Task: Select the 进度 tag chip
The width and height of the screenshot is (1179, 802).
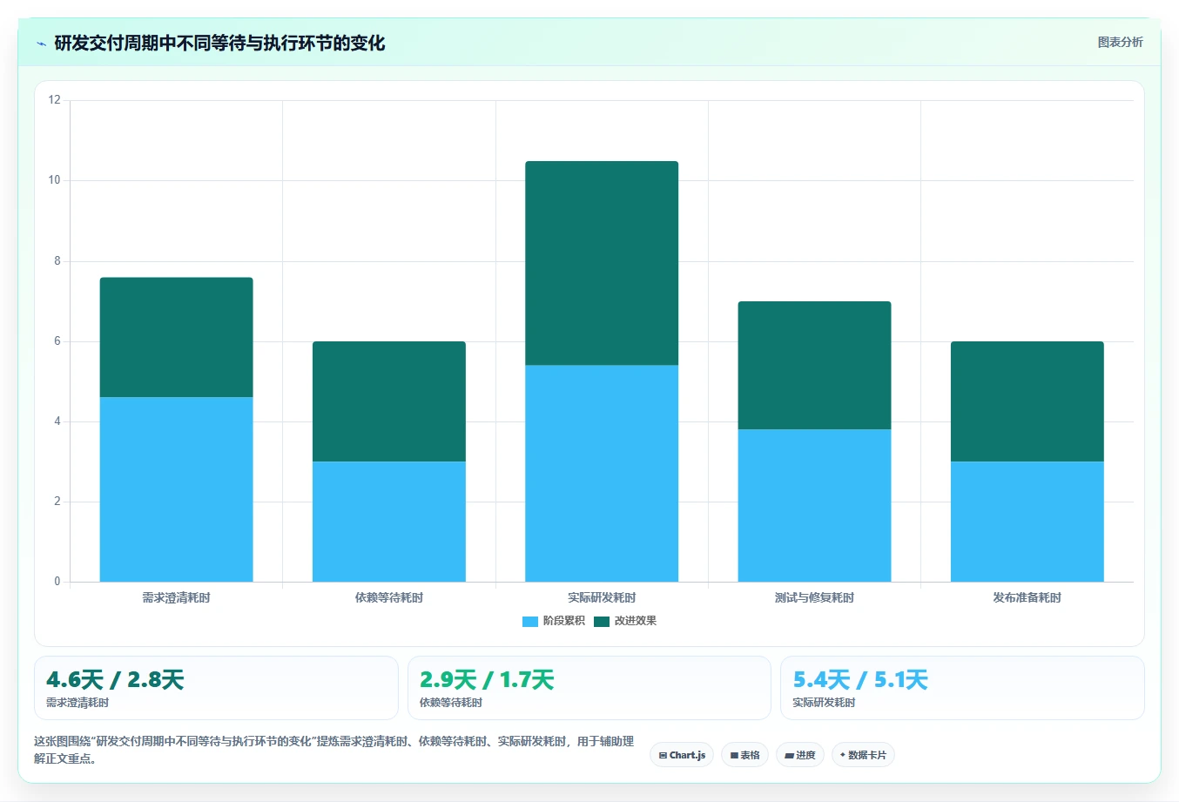Action: (x=800, y=755)
